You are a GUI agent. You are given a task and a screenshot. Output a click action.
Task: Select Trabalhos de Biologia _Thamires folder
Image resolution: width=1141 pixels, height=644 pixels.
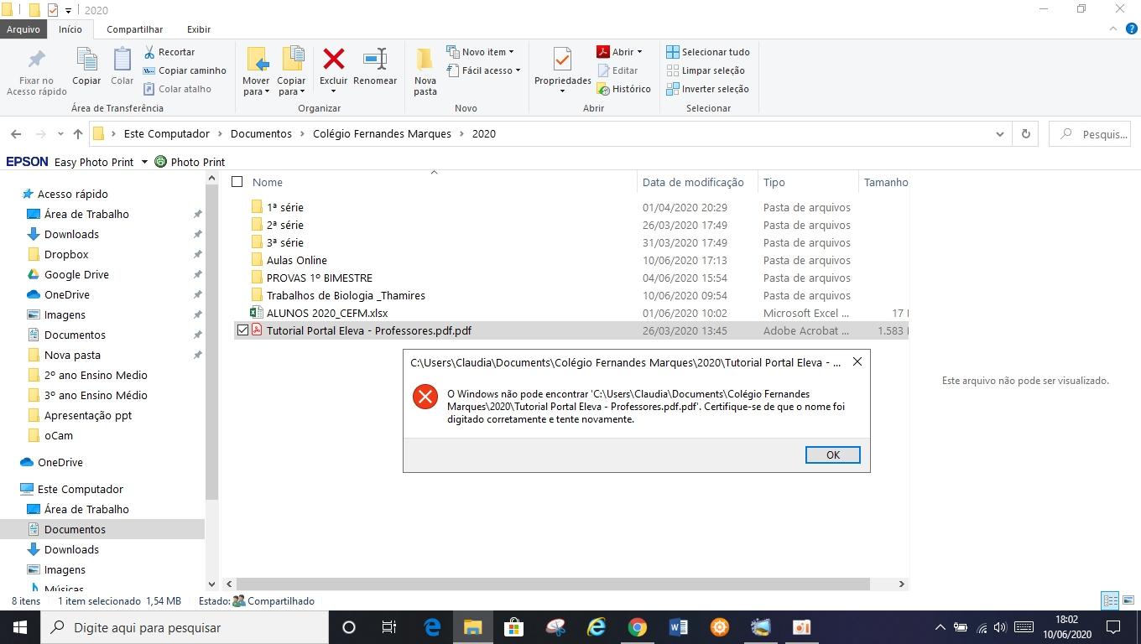[346, 295]
